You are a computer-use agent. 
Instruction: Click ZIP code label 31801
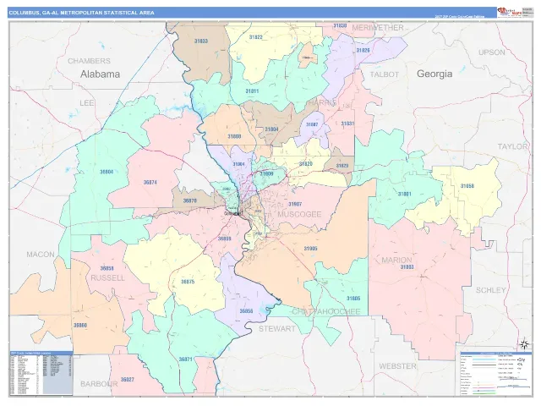pyautogui.click(x=404, y=194)
